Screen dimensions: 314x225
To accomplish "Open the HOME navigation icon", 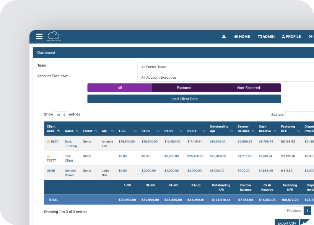I will pyautogui.click(x=241, y=36).
